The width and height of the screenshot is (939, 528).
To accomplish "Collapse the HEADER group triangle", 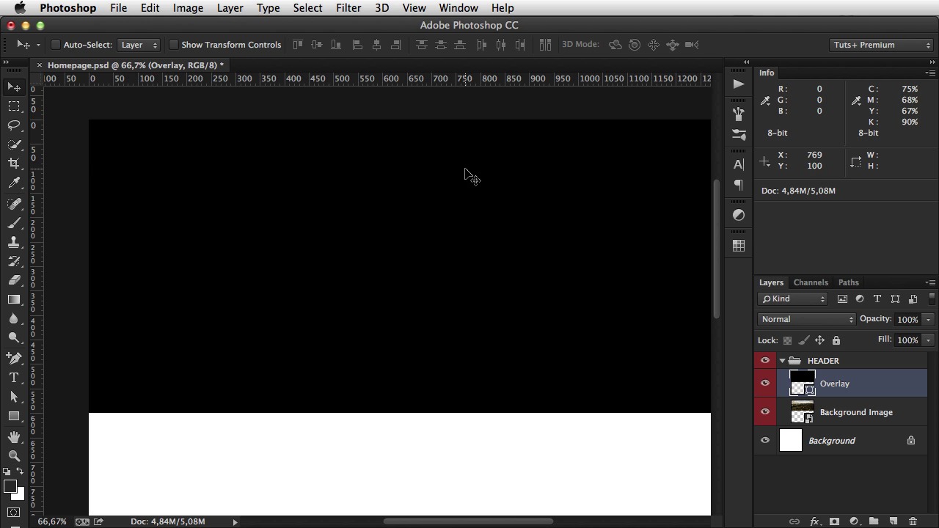I will click(782, 361).
